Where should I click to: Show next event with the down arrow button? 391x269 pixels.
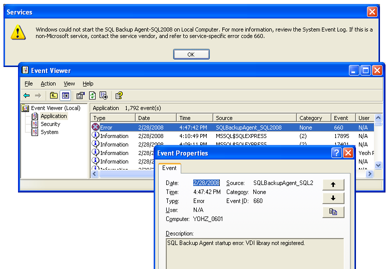pos(333,198)
